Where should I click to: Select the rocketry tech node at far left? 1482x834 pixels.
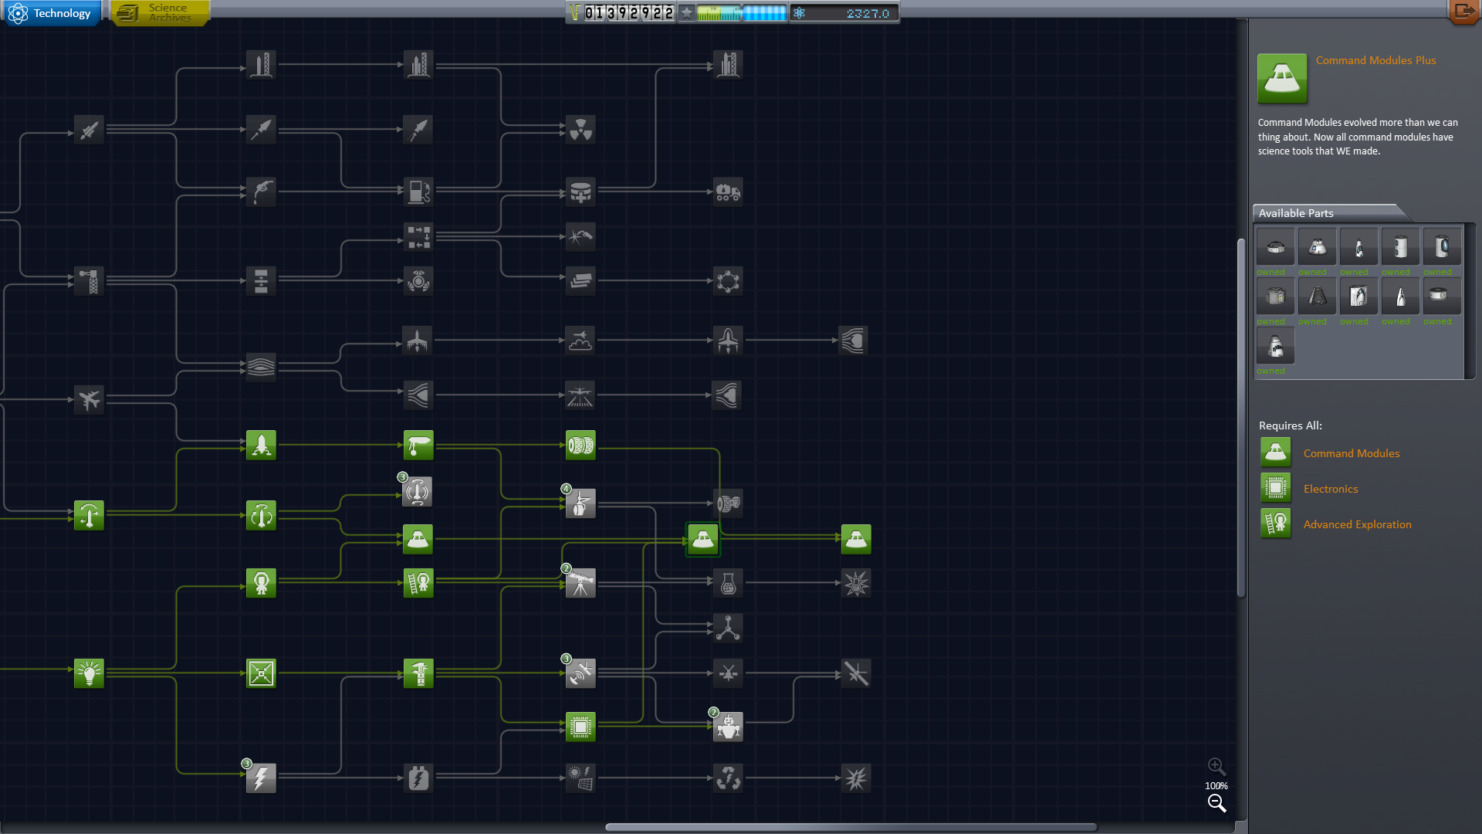(89, 129)
